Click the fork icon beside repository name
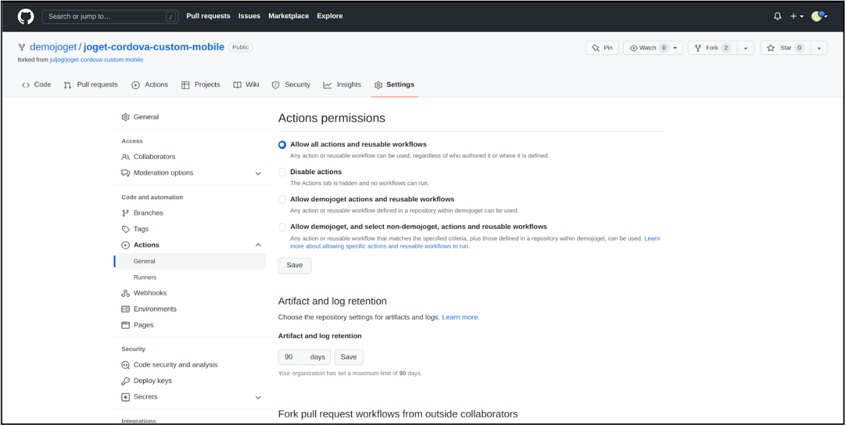 tap(22, 47)
